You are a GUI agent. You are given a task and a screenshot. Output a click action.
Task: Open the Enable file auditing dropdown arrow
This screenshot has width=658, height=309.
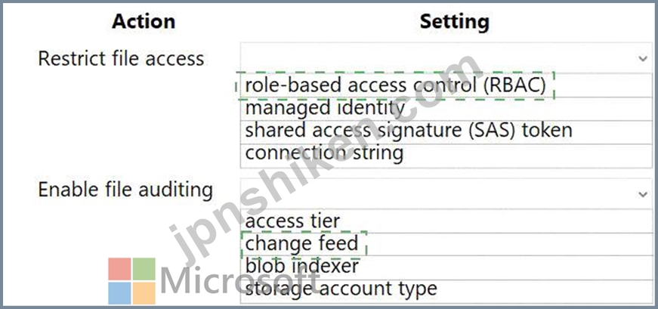point(643,194)
